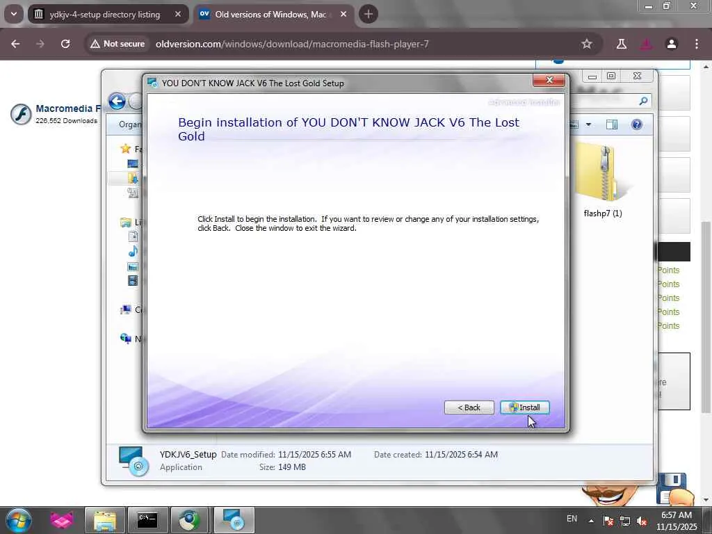Image resolution: width=712 pixels, height=534 pixels.
Task: Click the first Points link on webpage
Action: (x=668, y=270)
